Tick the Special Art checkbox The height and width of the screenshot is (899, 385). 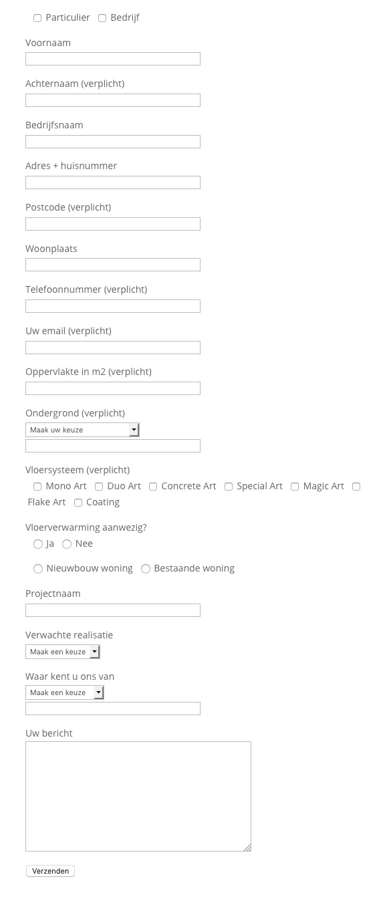coord(229,487)
